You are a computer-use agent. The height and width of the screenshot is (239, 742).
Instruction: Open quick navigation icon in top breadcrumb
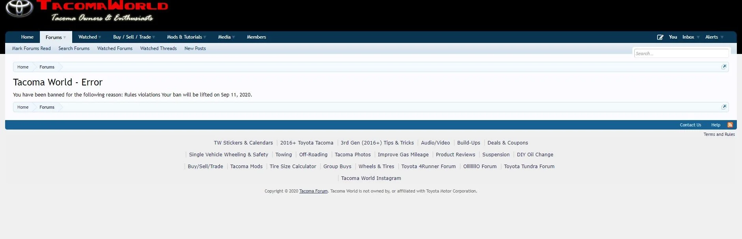pos(723,67)
